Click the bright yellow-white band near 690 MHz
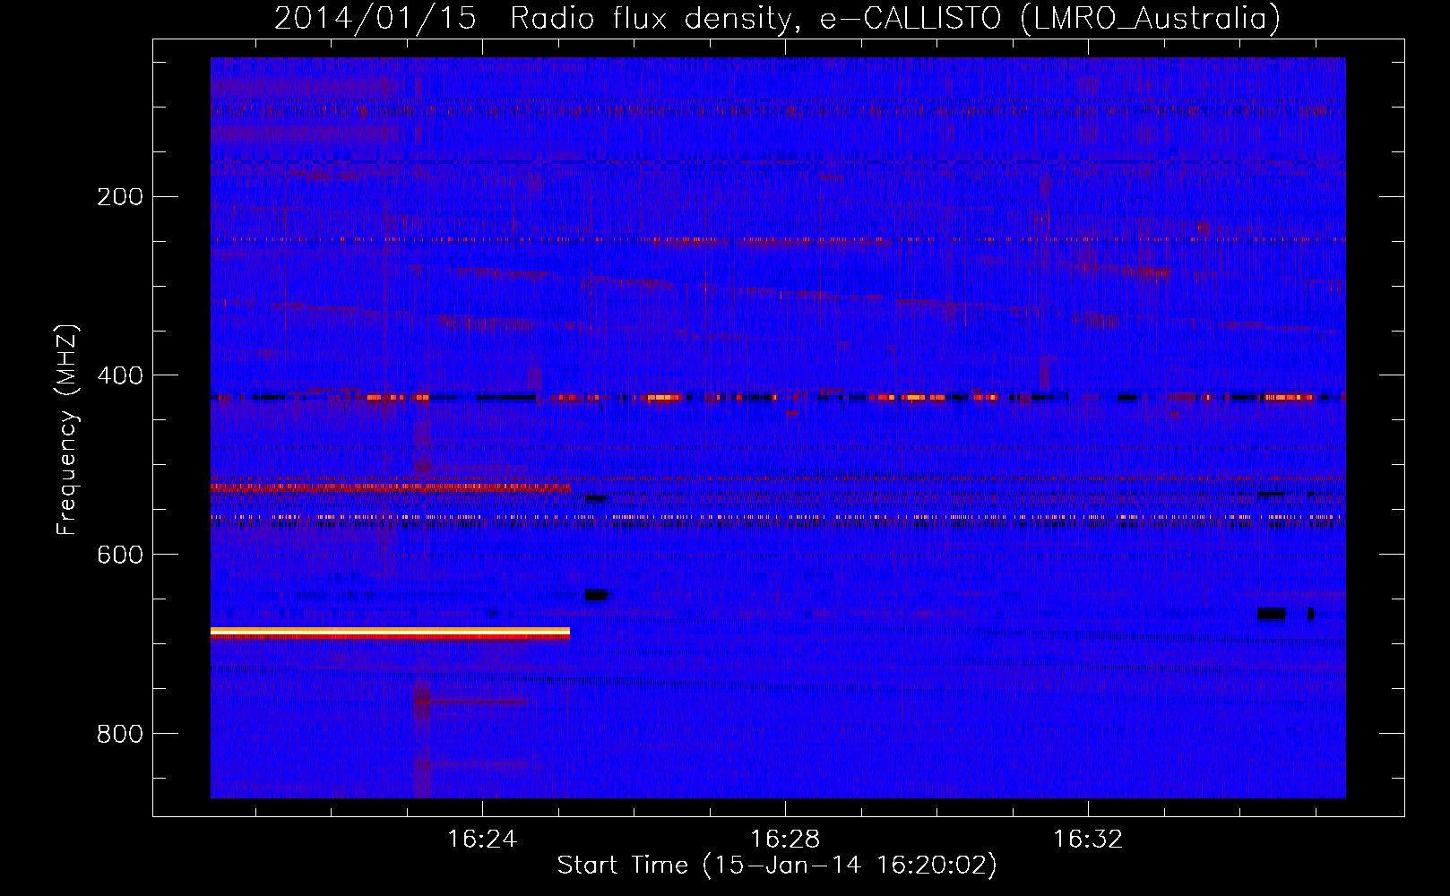The width and height of the screenshot is (1450, 896). click(390, 633)
